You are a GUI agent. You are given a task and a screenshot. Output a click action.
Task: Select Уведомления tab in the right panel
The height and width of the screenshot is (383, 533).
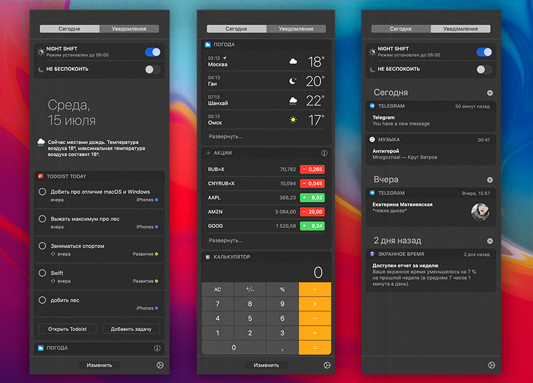click(461, 29)
